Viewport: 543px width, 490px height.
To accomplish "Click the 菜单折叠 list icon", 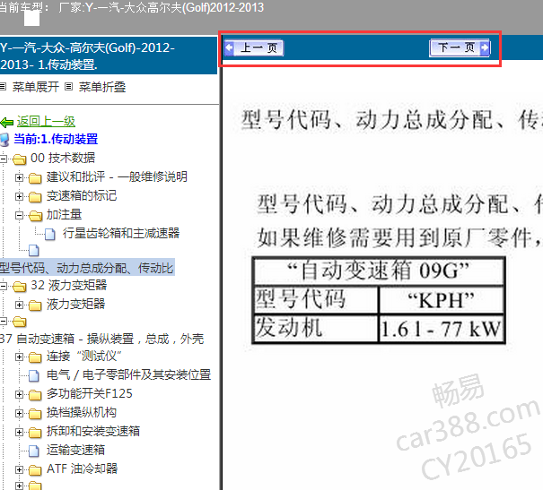I will click(x=69, y=86).
